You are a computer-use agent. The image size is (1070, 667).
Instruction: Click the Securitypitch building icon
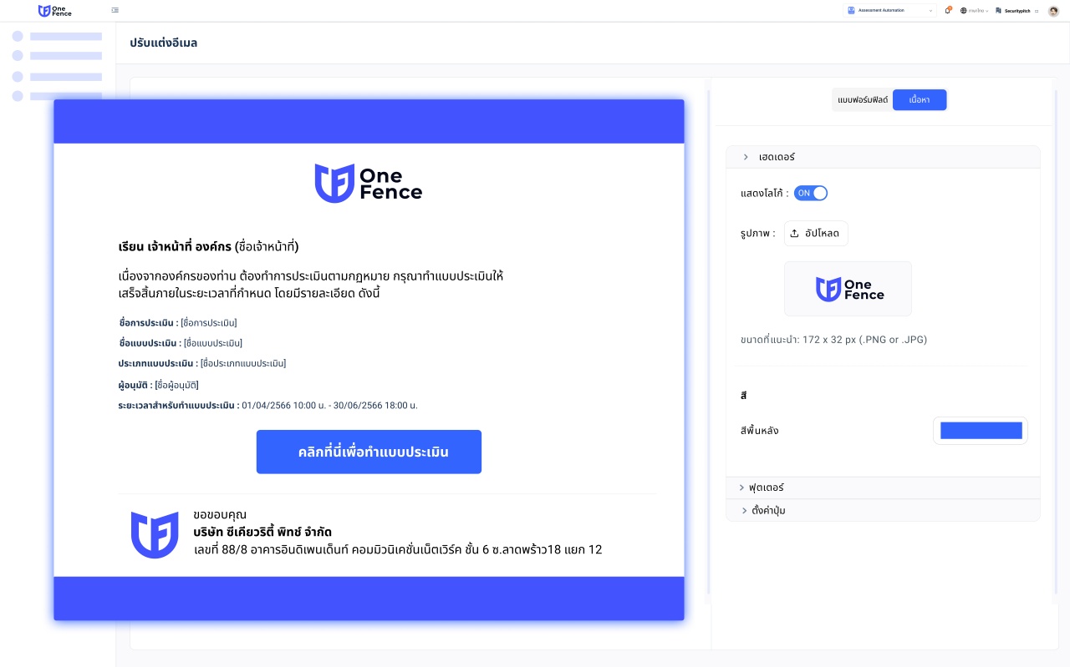(x=998, y=11)
